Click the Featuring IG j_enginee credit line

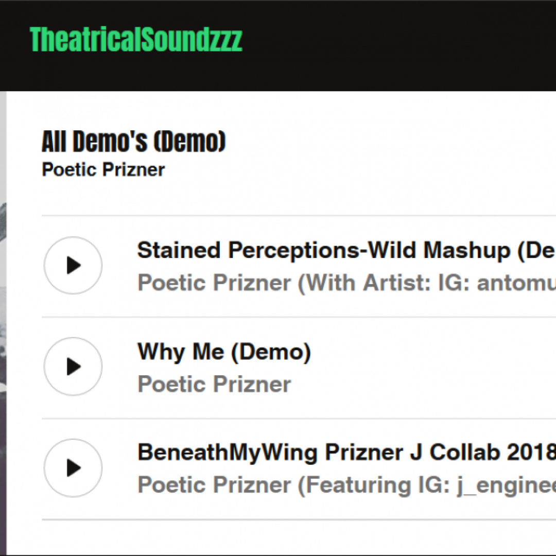(346, 485)
